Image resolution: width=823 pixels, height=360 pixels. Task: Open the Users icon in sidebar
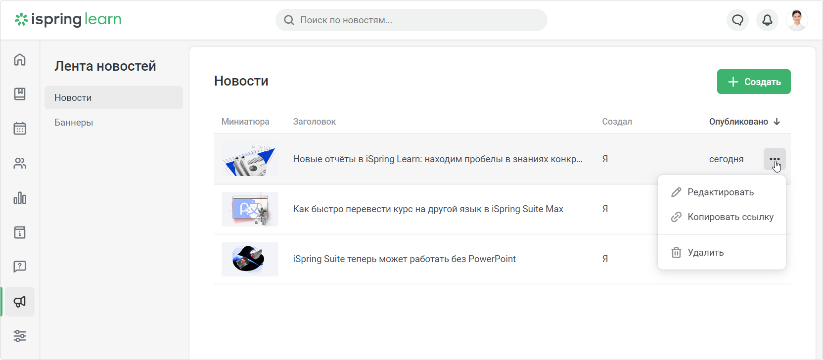(20, 163)
